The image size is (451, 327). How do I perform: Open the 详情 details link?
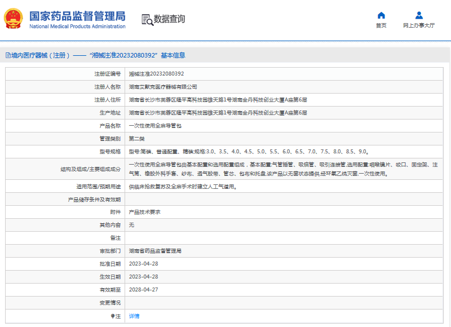(x=134, y=316)
